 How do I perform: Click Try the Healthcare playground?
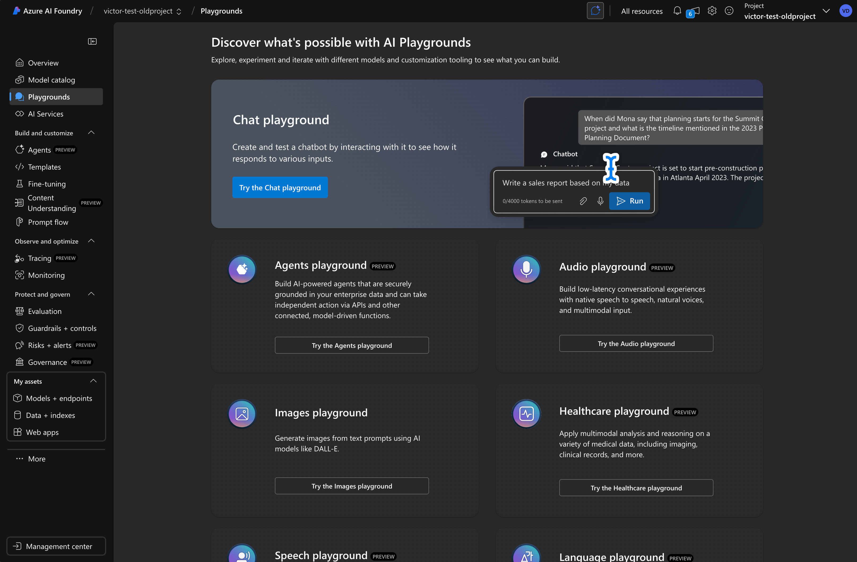click(x=636, y=488)
